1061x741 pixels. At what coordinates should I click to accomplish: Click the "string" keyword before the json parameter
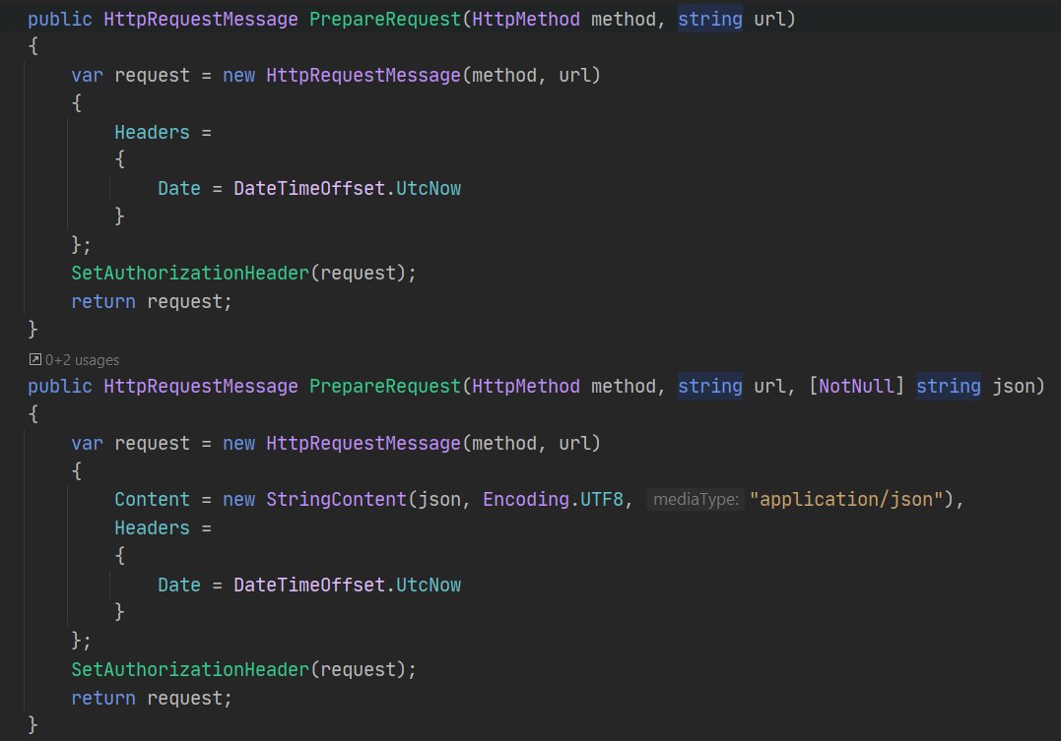948,387
